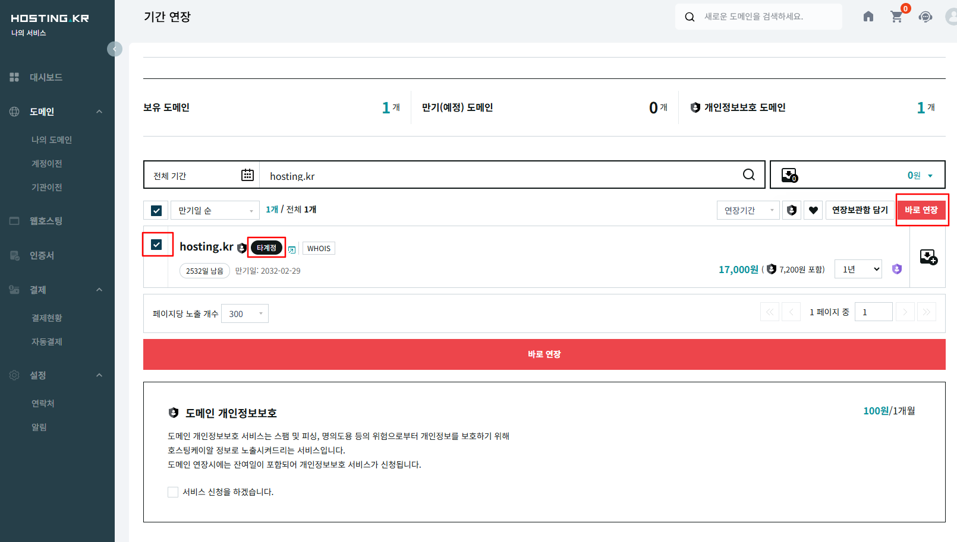Screen dimensions: 957x542
Task: Collapse the 결제 sidebar section
Action: [x=99, y=290]
